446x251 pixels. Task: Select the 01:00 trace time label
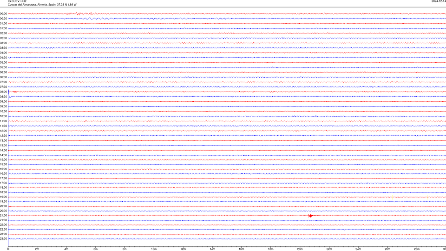click(3, 24)
